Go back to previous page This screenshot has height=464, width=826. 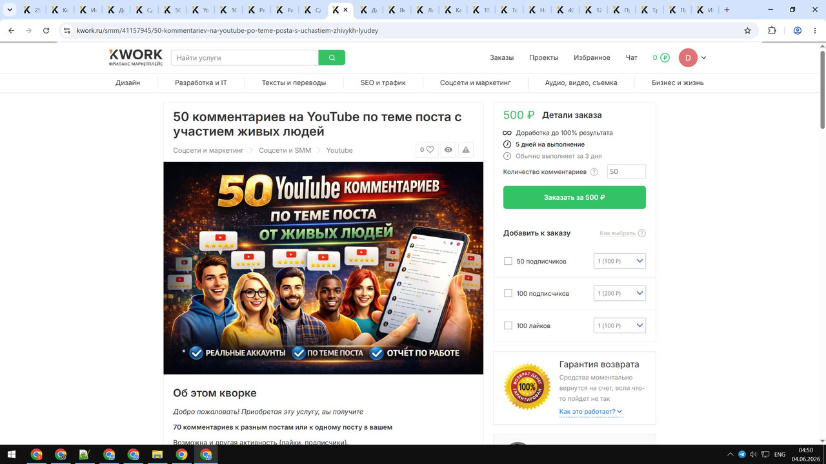11,30
